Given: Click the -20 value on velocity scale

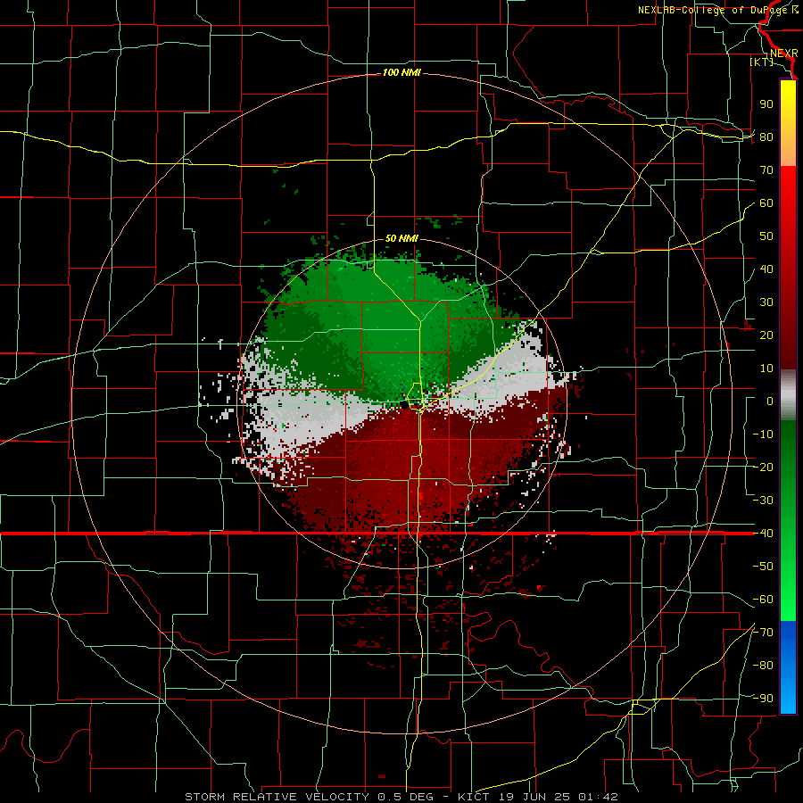Looking at the screenshot, I should click(763, 467).
